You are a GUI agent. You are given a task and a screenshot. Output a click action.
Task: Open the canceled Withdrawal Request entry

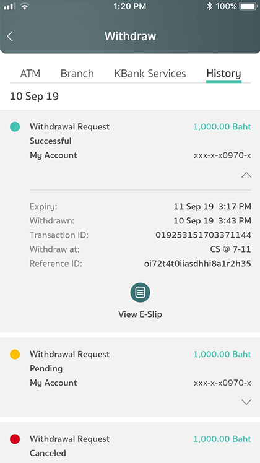[x=130, y=443]
